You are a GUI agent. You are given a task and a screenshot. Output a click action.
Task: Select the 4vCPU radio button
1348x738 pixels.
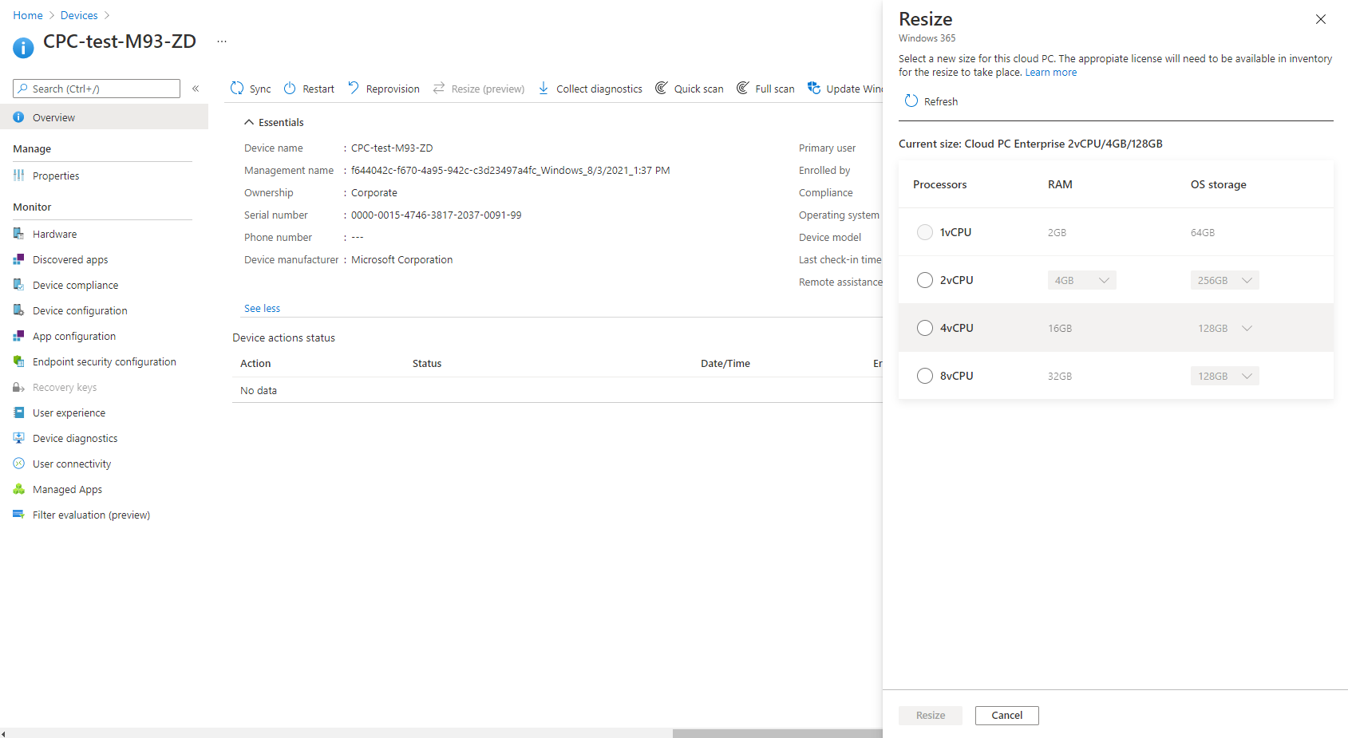[925, 328]
